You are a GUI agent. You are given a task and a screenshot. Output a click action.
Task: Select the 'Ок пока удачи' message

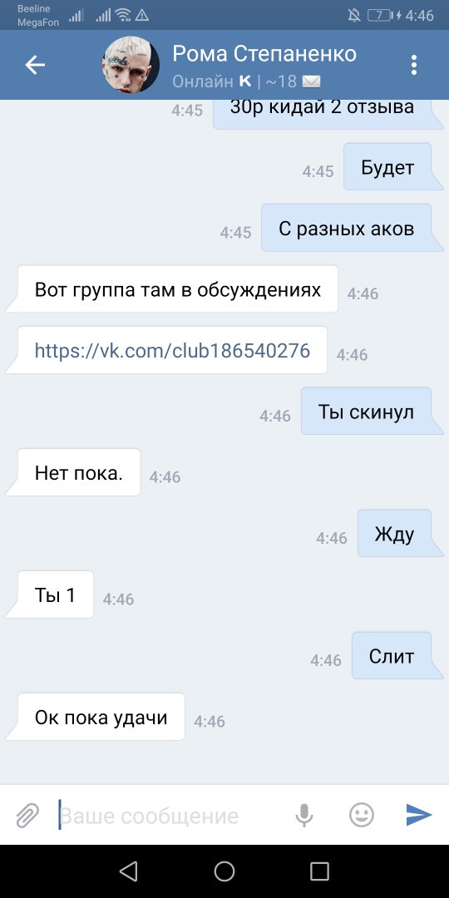click(101, 717)
